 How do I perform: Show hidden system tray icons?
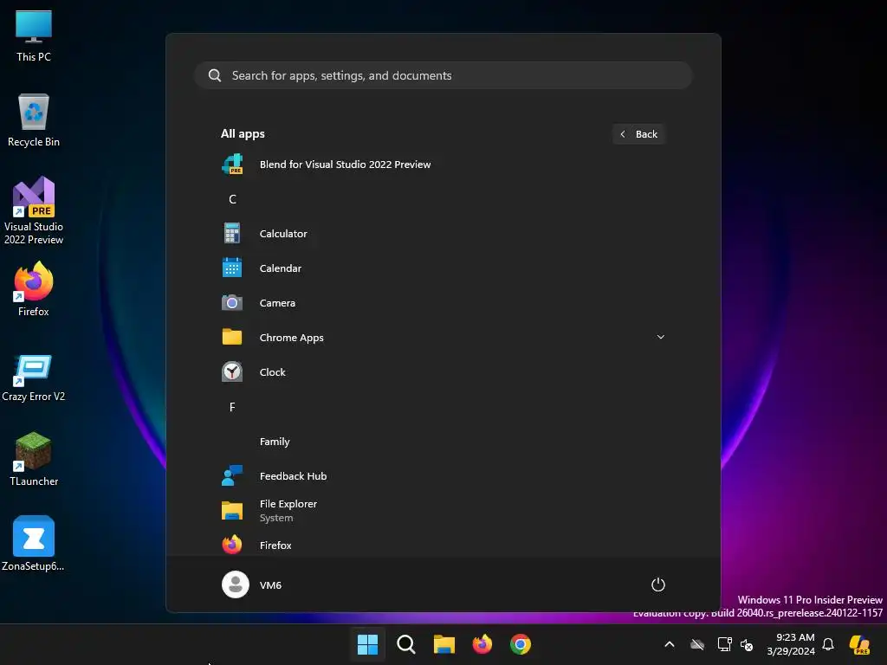tap(670, 644)
